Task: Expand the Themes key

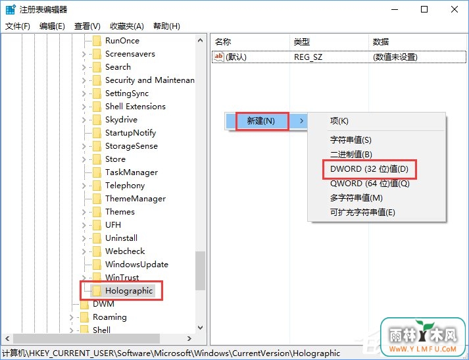Action: click(x=84, y=212)
